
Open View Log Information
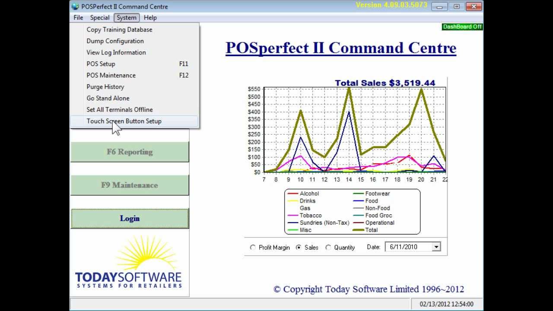pos(134,53)
